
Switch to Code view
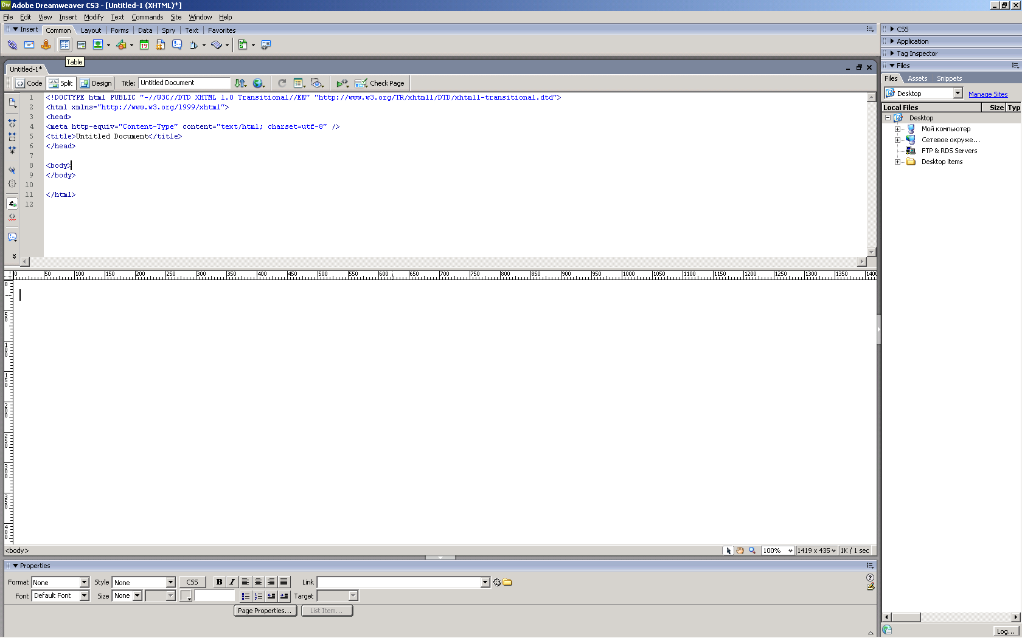click(29, 83)
